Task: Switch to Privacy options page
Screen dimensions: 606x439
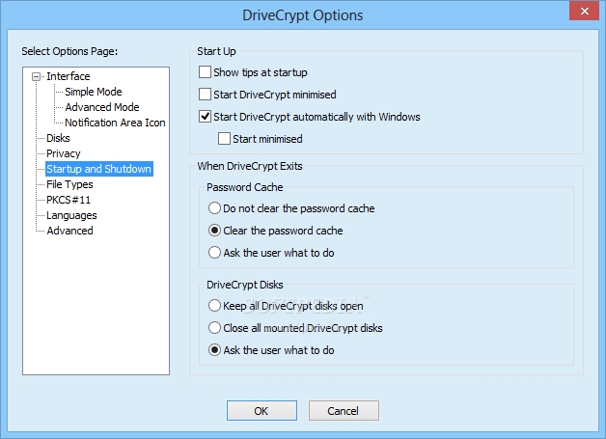Action: click(63, 153)
